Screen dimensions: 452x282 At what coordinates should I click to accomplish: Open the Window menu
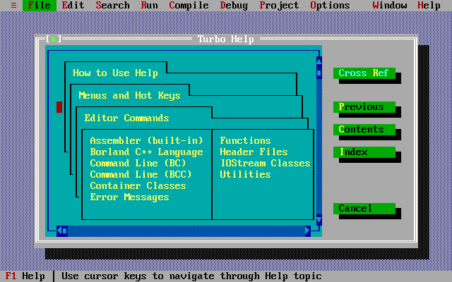point(389,6)
